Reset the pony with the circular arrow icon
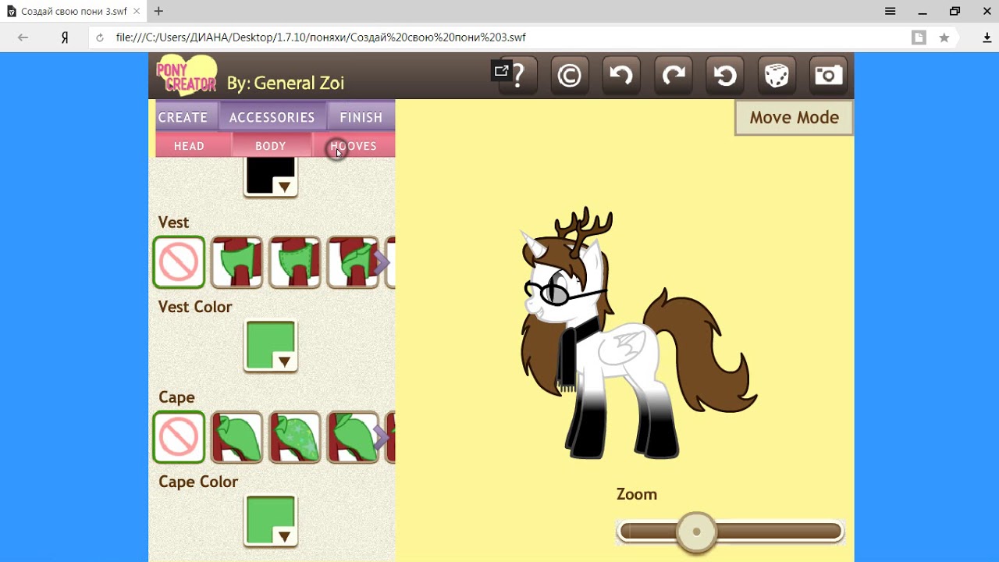The width and height of the screenshot is (999, 562). pyautogui.click(x=725, y=76)
